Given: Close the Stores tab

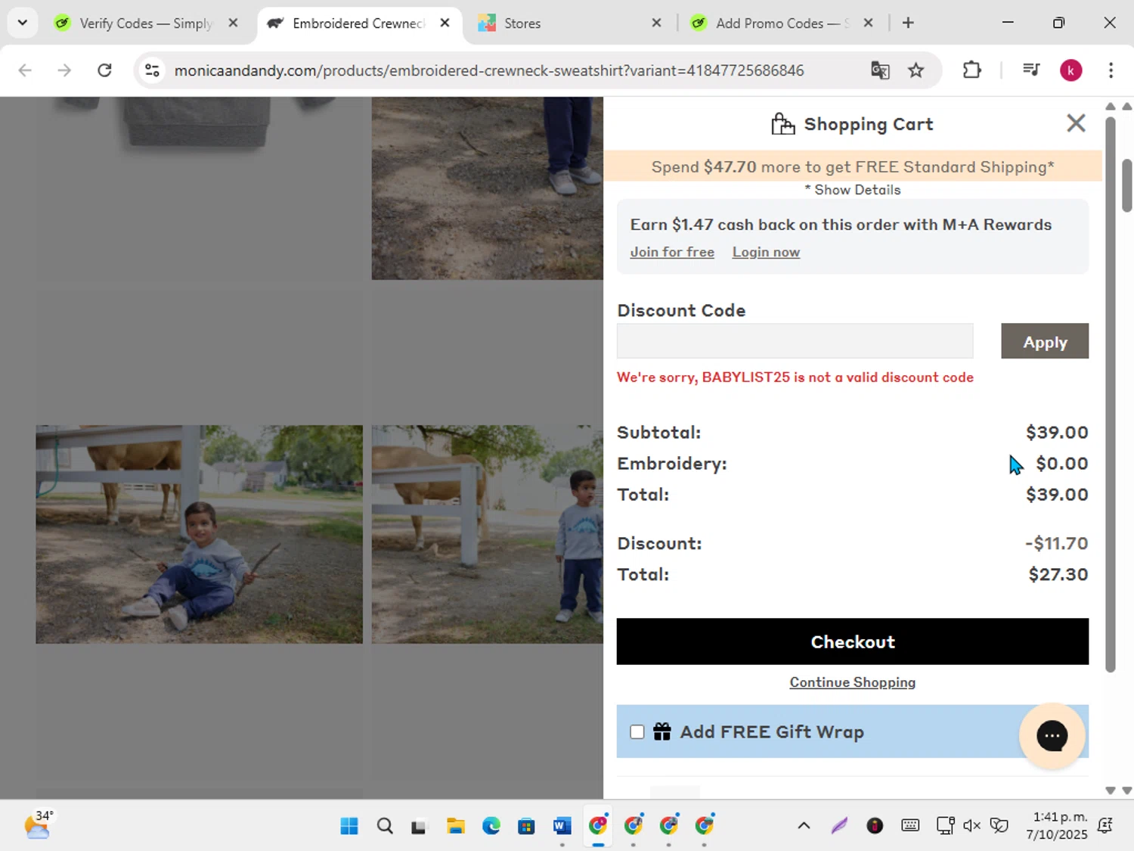Looking at the screenshot, I should point(656,23).
